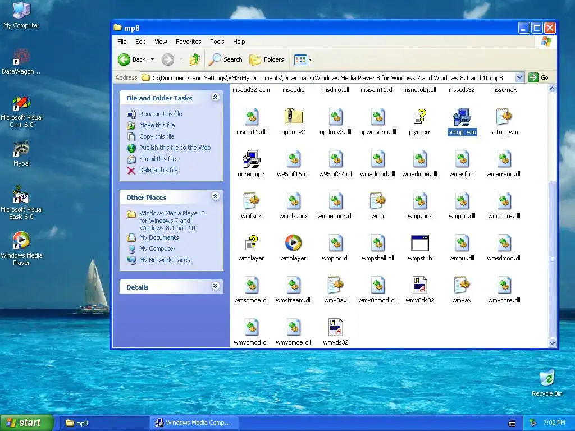Select the highlighted setup_wm installer file
The width and height of the screenshot is (575, 431).
(x=462, y=122)
